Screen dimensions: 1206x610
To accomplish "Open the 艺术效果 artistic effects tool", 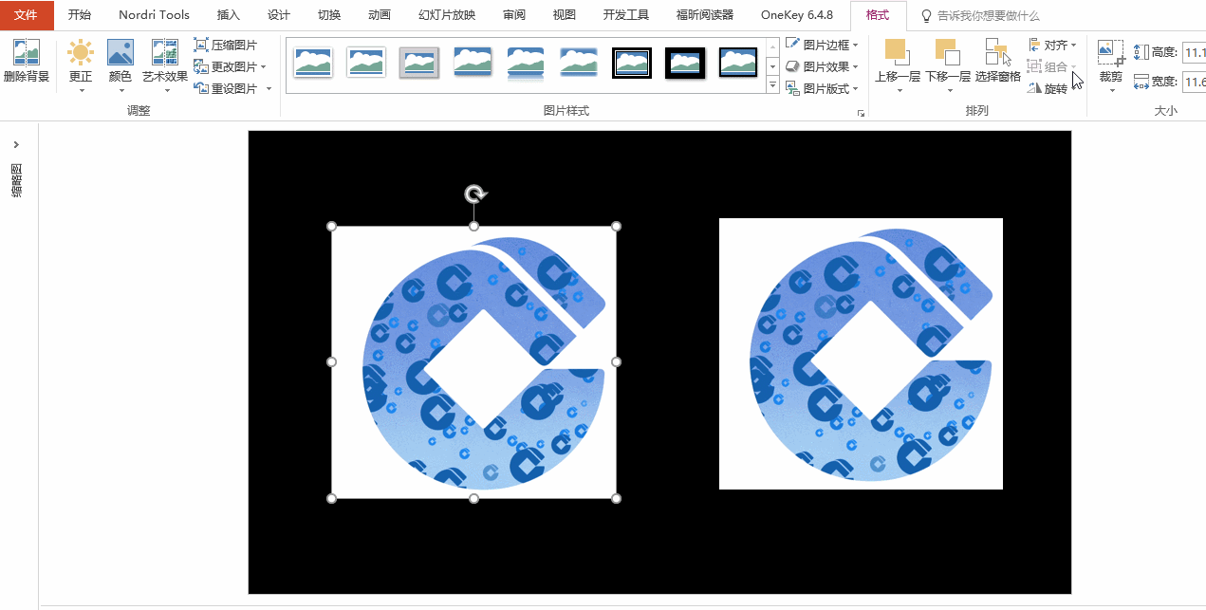I will click(165, 65).
